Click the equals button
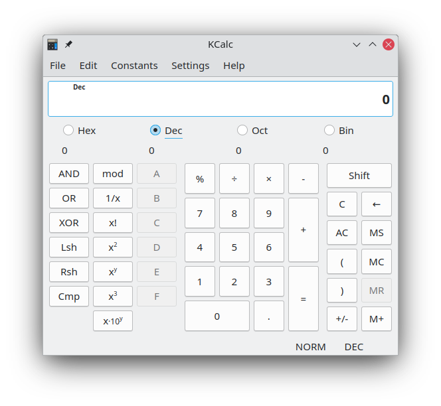This screenshot has width=441, height=406. click(x=303, y=299)
